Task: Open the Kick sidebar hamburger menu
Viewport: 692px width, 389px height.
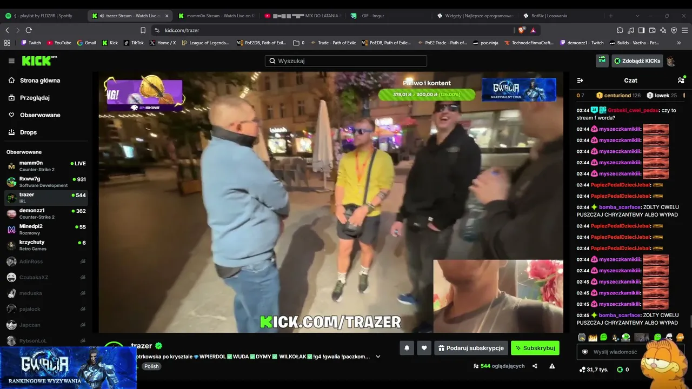Action: pos(11,61)
